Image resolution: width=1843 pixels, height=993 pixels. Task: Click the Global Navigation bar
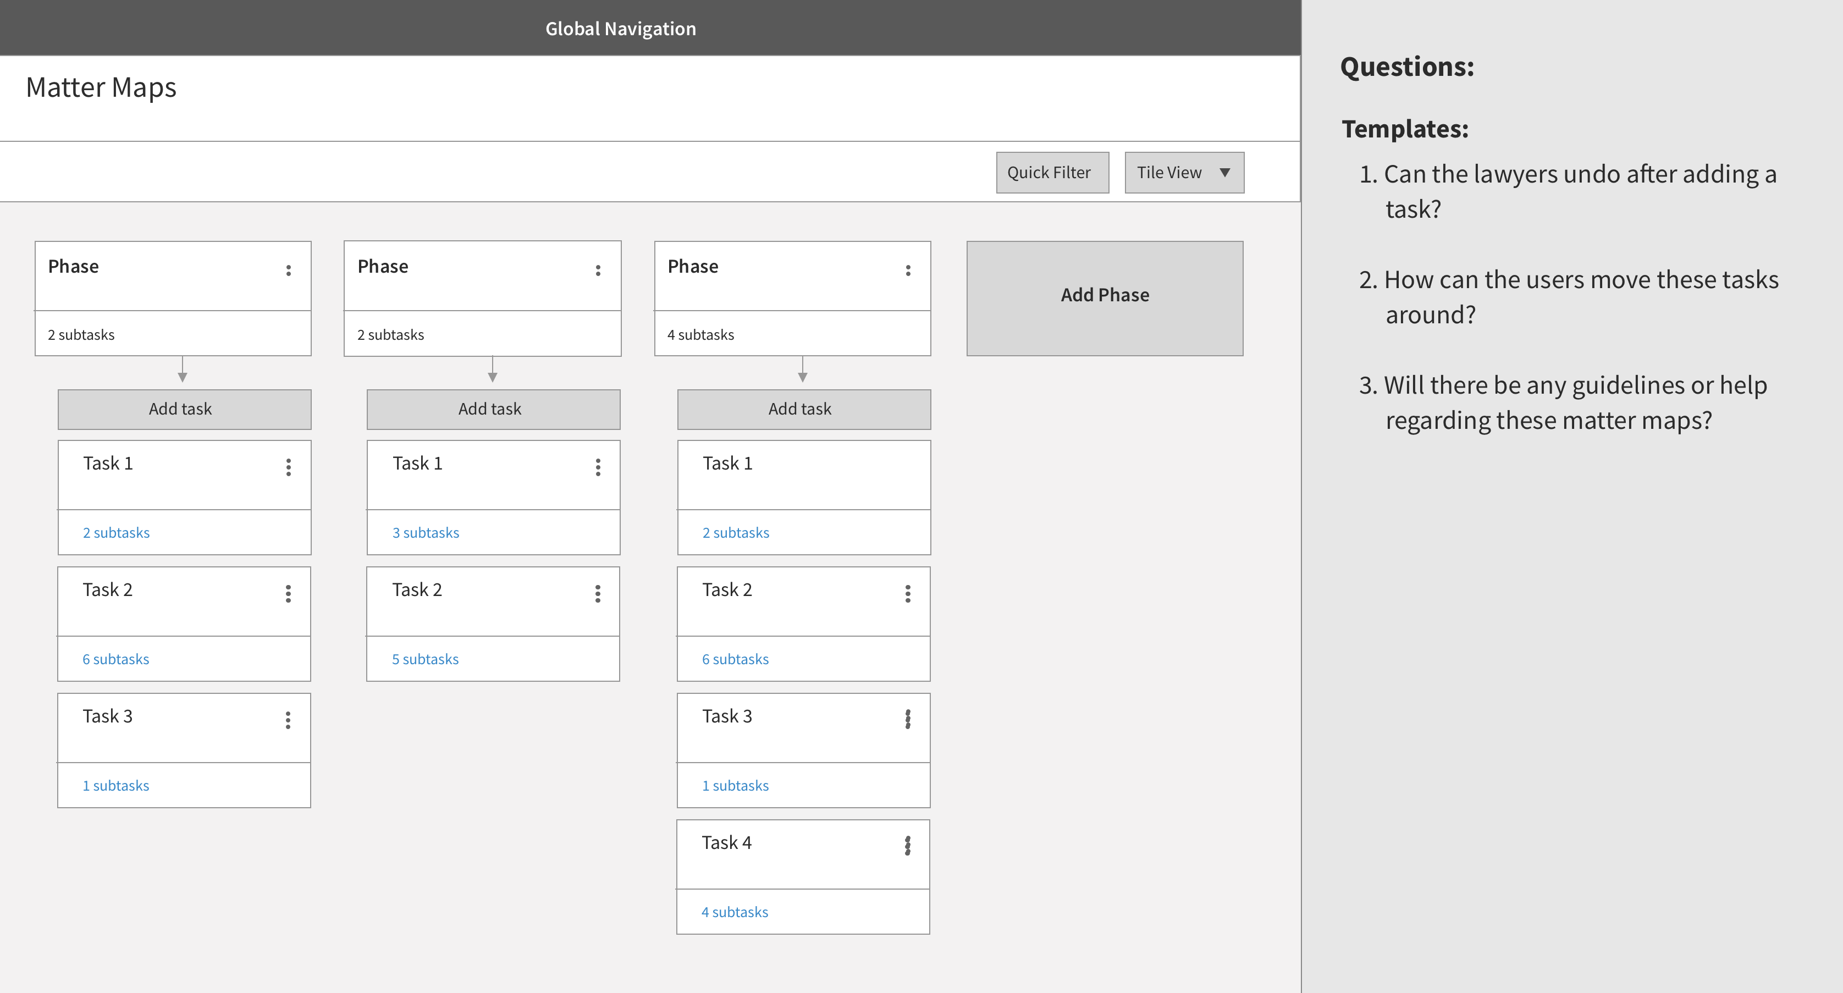pos(620,29)
